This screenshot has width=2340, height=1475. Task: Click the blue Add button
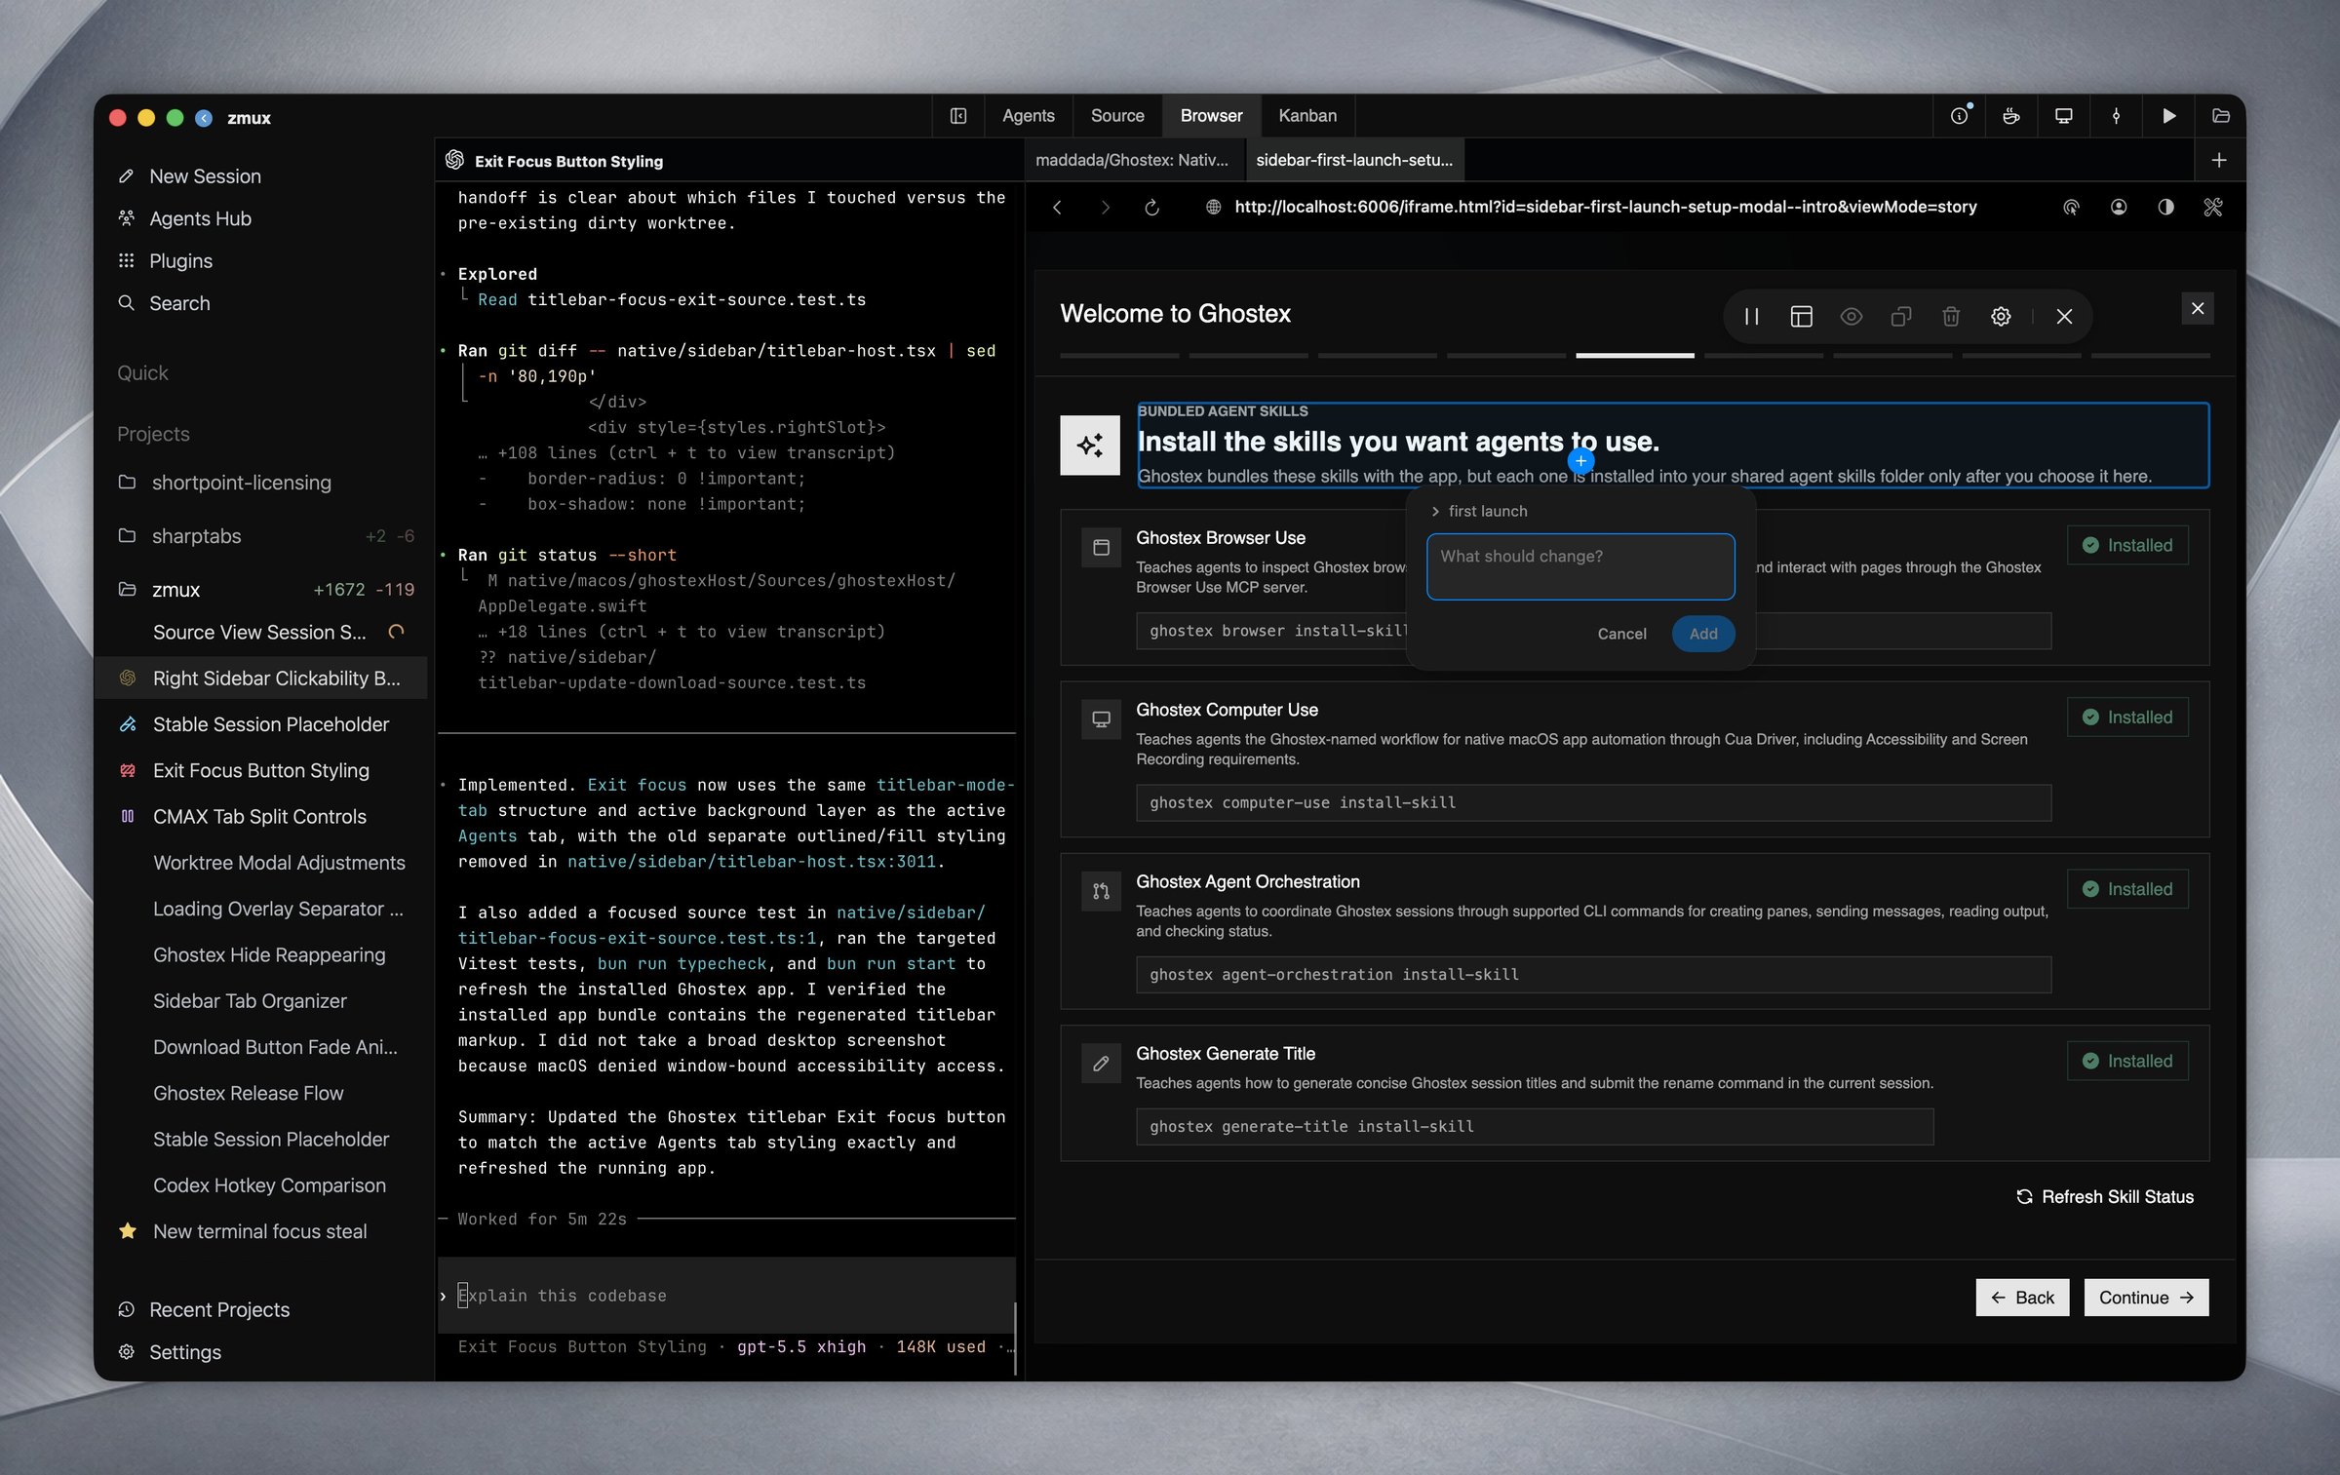click(x=1703, y=634)
